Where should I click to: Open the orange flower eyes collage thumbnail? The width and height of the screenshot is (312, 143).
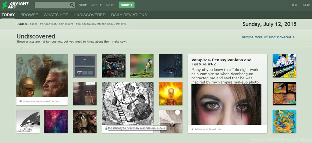coord(284,94)
